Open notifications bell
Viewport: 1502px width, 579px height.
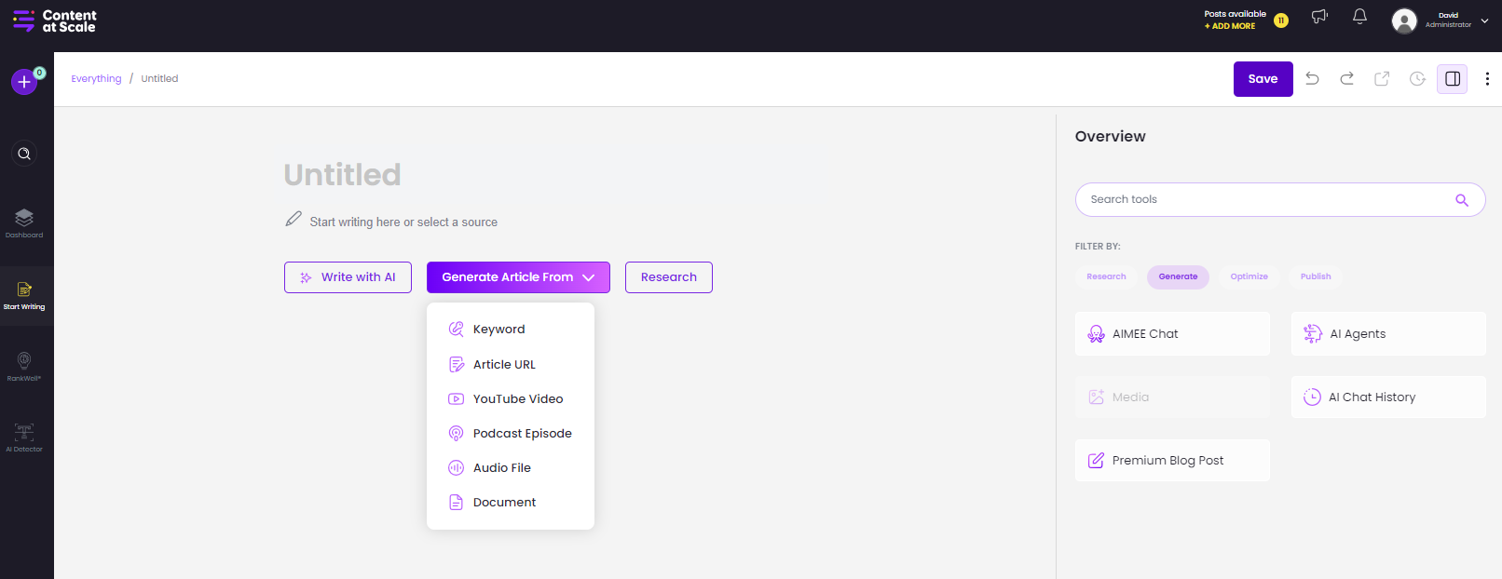pos(1359,17)
